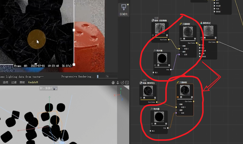Open the 默认摄像机 camera dropdown in viewport
The height and width of the screenshot is (144, 243).
point(48,88)
